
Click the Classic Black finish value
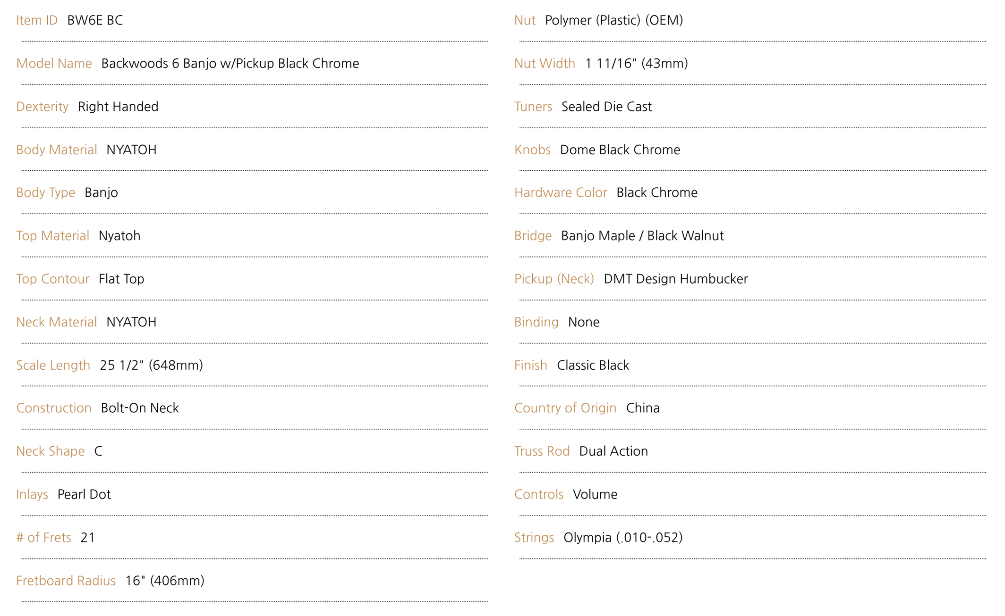[x=593, y=365]
